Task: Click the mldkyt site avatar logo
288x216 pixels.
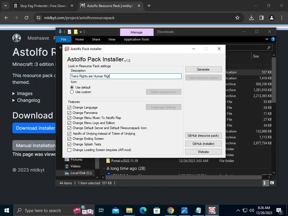Action: click(x=17, y=38)
